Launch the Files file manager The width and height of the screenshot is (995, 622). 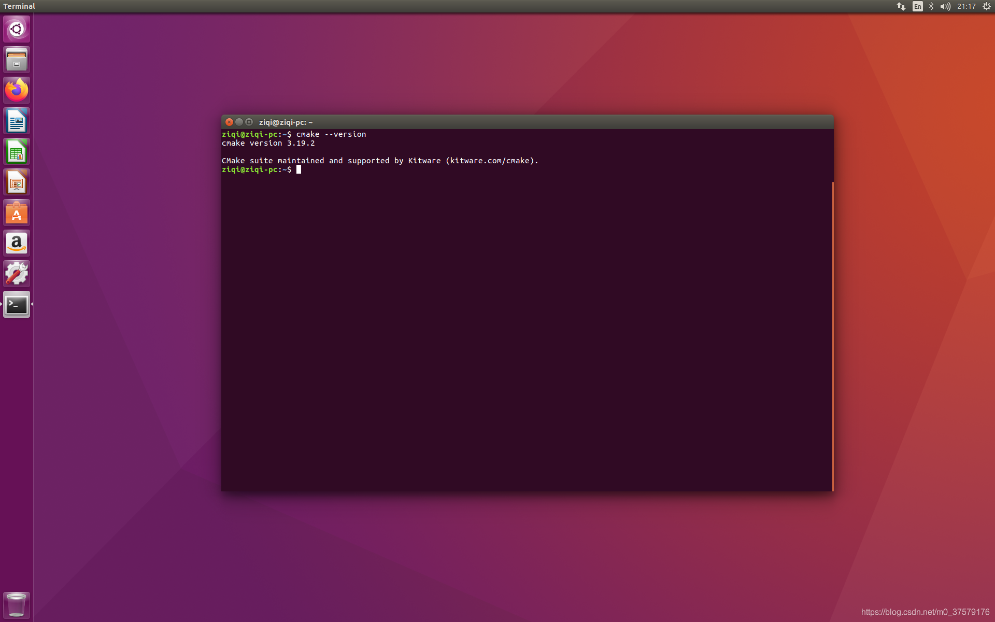[x=17, y=60]
